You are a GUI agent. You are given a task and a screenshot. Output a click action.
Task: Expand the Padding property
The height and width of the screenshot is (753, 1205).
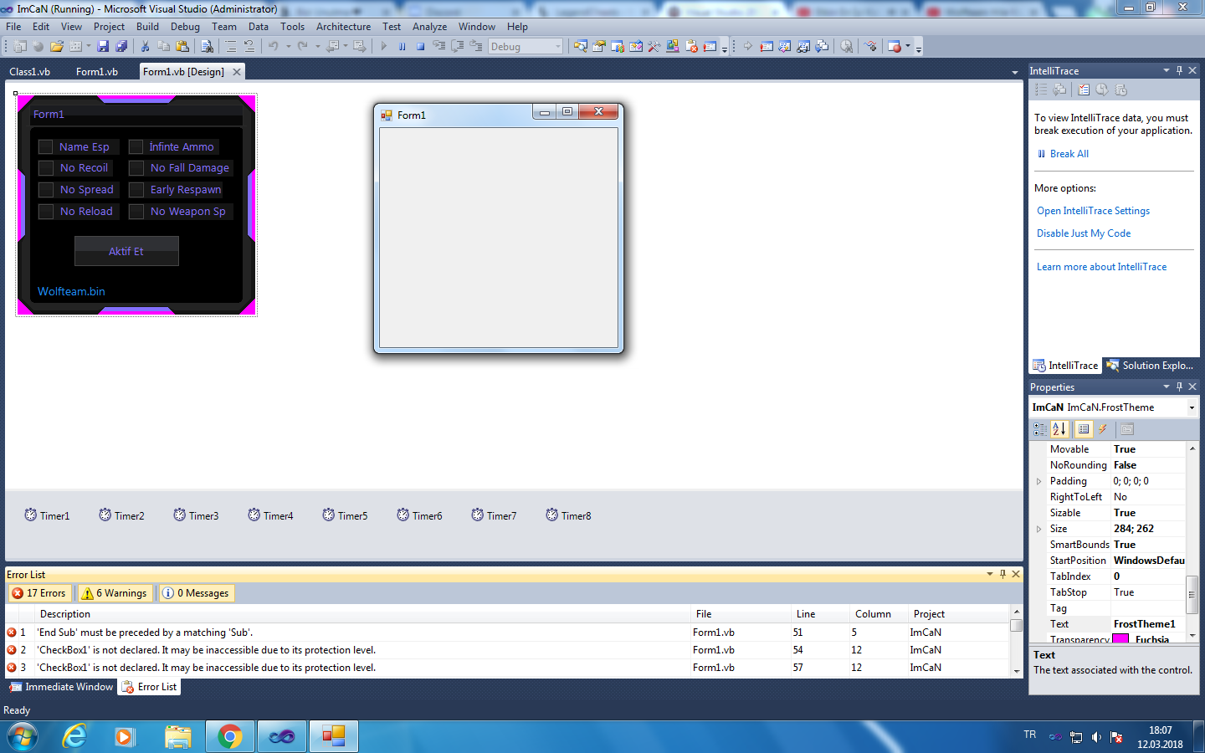tap(1039, 481)
